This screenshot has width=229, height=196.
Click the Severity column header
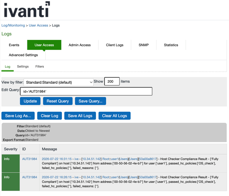point(11,149)
